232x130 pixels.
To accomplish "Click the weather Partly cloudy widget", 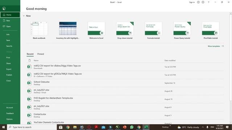I will pyautogui.click(x=188, y=127).
